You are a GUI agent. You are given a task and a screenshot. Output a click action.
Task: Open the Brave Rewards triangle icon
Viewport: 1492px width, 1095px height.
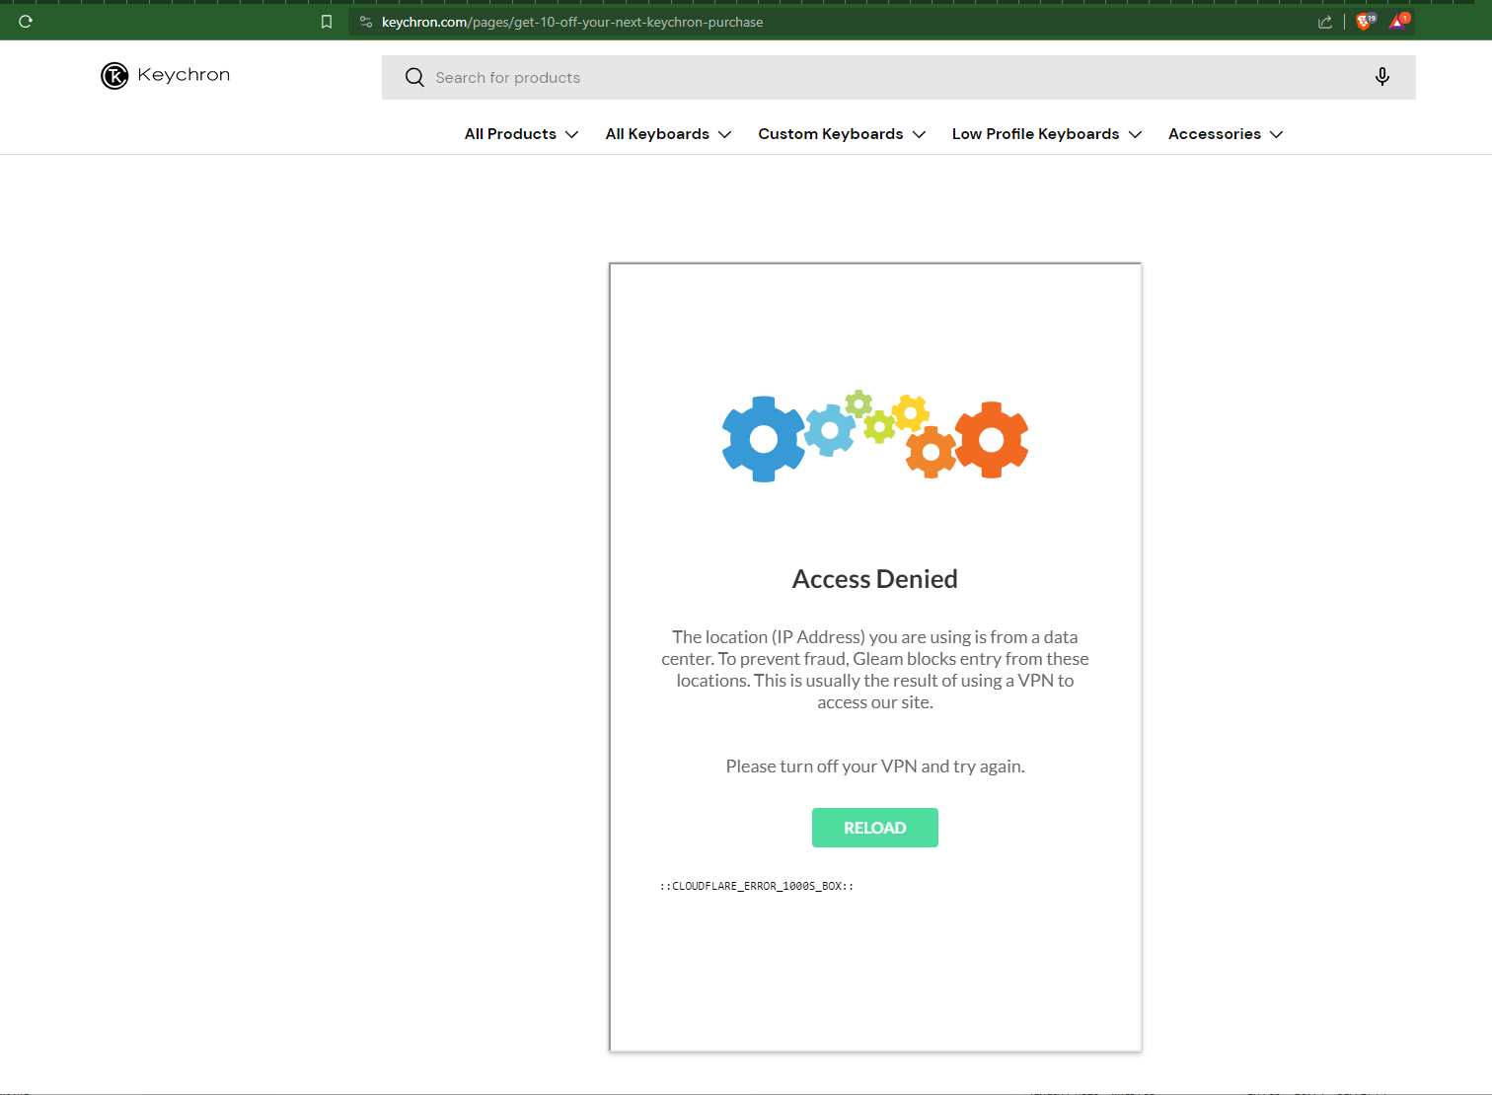(x=1399, y=21)
